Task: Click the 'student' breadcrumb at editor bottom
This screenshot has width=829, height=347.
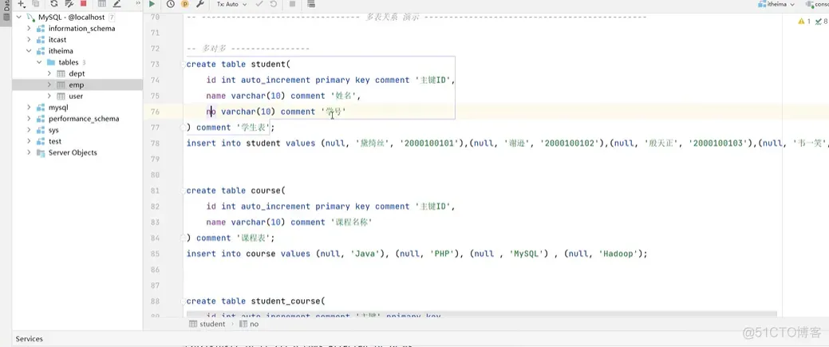Action: click(207, 324)
